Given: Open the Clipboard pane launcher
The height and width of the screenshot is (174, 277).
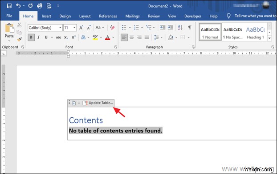Looking at the screenshot, I should point(23,47).
